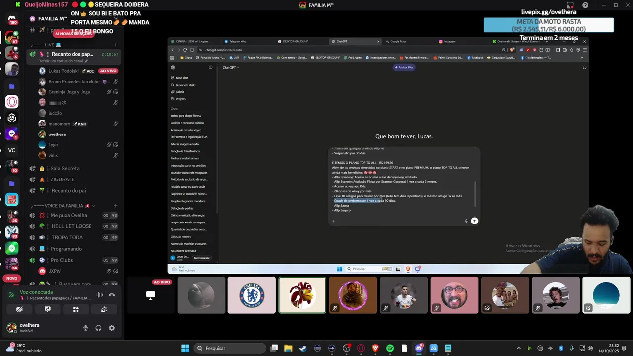The image size is (633, 356).
Task: Select the blue circle avatar participant tile
Action: tap(606, 295)
